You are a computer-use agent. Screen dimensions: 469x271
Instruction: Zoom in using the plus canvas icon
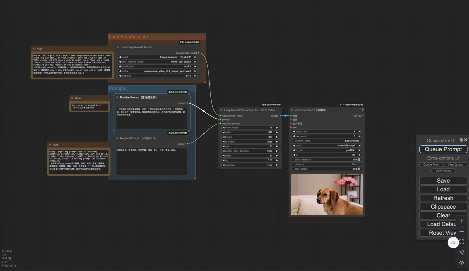(461, 221)
